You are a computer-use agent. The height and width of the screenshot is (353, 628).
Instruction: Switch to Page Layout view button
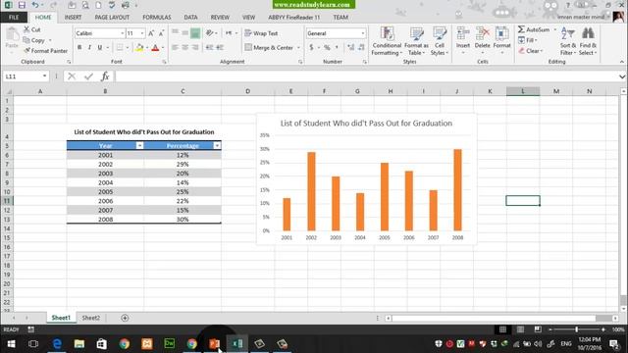pyautogui.click(x=520, y=329)
